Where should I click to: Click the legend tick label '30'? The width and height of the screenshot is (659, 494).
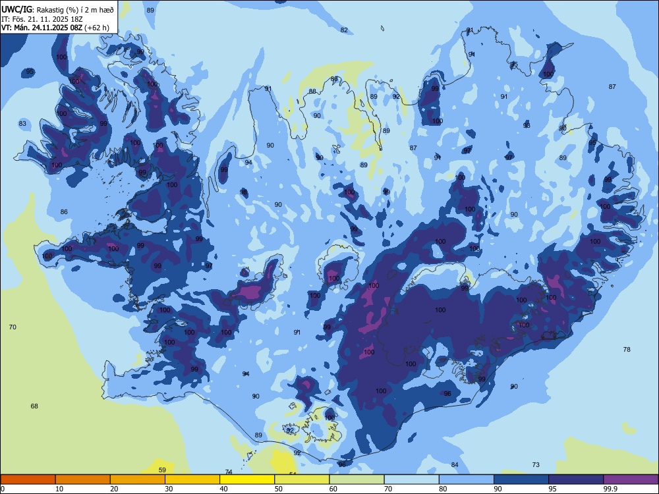(x=169, y=489)
